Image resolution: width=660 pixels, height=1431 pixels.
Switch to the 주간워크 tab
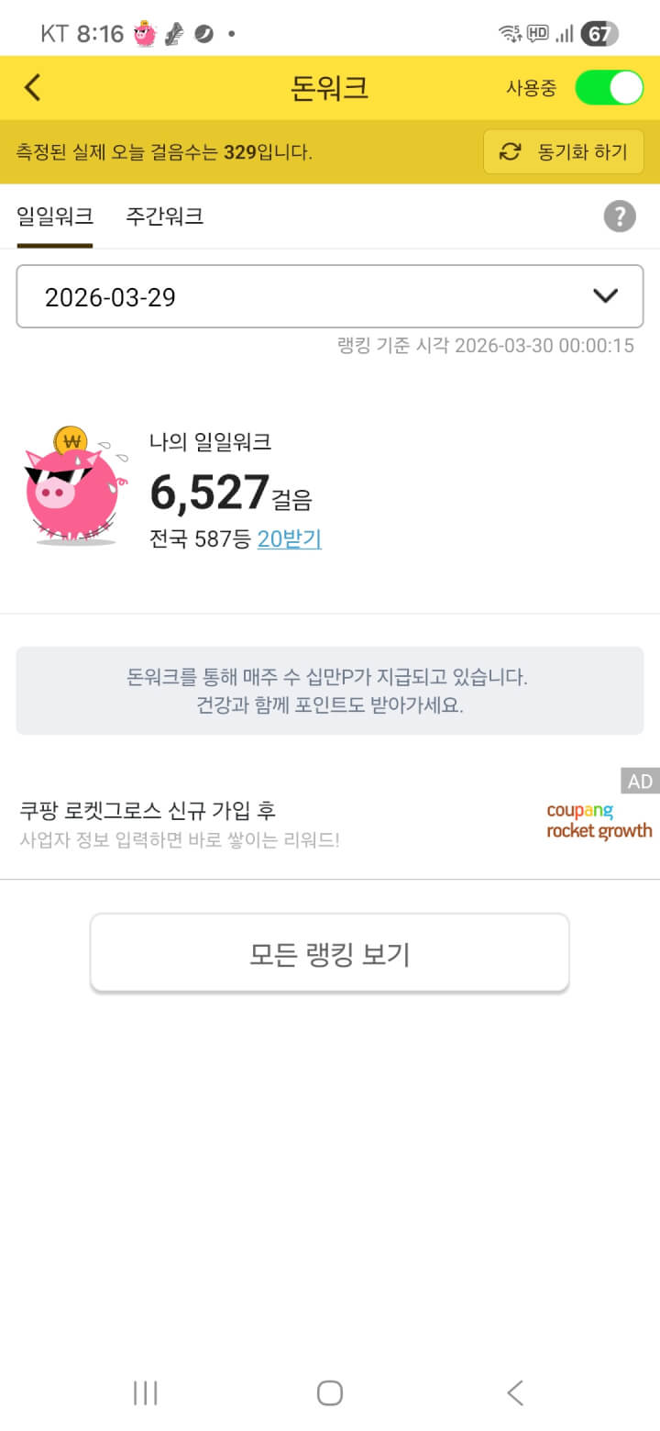click(164, 216)
